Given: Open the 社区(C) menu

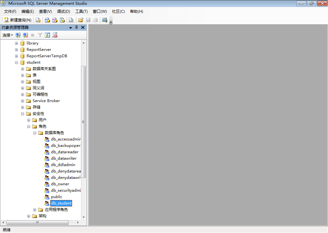Looking at the screenshot, I should [x=119, y=12].
